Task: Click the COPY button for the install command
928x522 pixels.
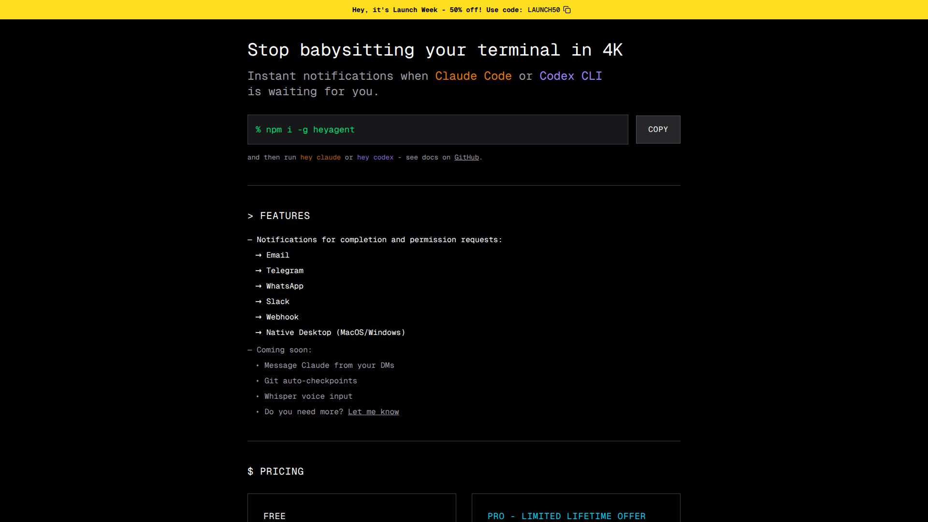Action: (658, 129)
